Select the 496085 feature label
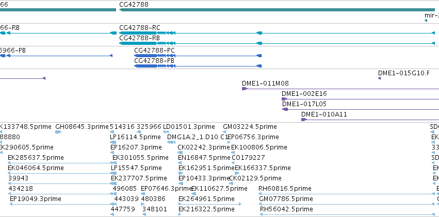Viewport: 439px width, 217px height. tap(125, 189)
